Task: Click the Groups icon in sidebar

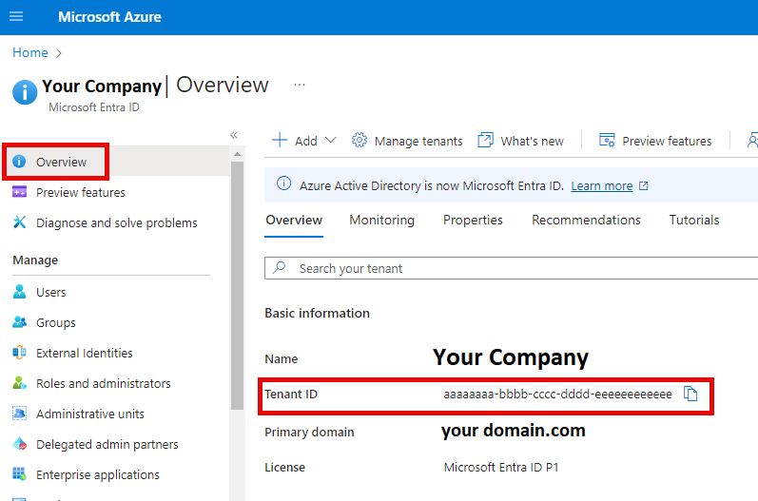Action: pos(19,322)
